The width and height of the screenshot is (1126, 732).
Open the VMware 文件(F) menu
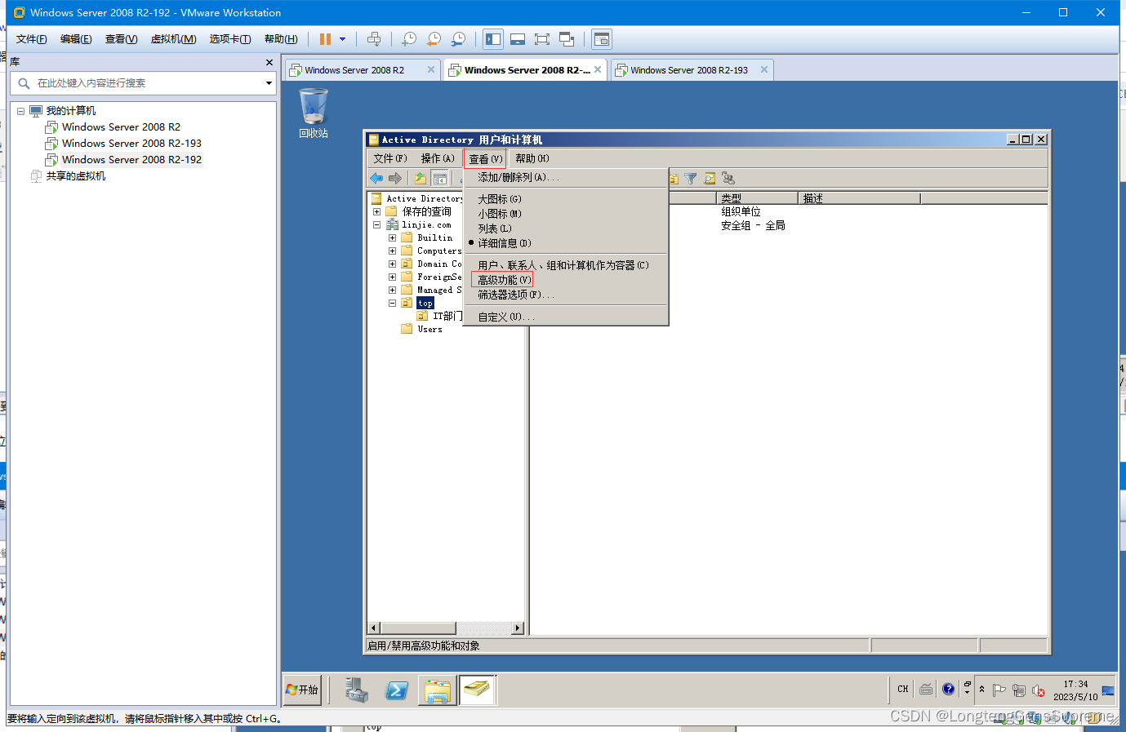click(31, 39)
